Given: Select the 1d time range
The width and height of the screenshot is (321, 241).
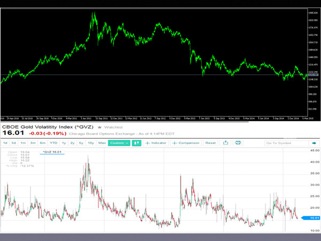Looking at the screenshot, I should [5, 143].
